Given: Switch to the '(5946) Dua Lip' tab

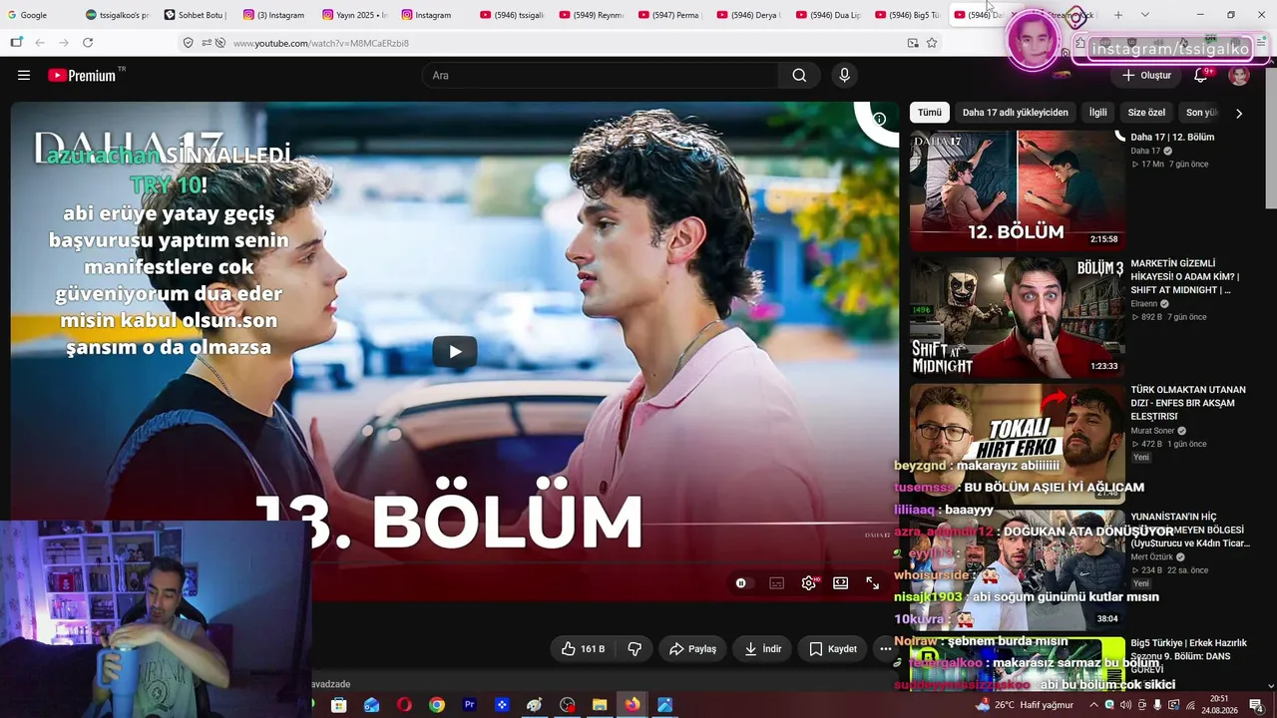Looking at the screenshot, I should coord(827,15).
